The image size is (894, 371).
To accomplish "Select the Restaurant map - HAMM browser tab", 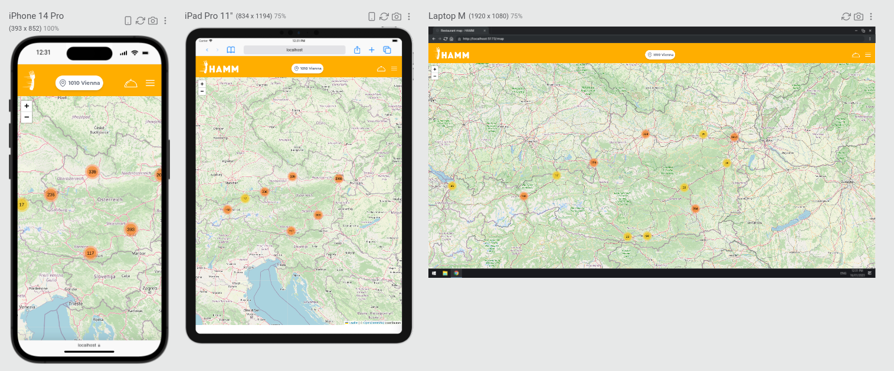I will (x=461, y=30).
